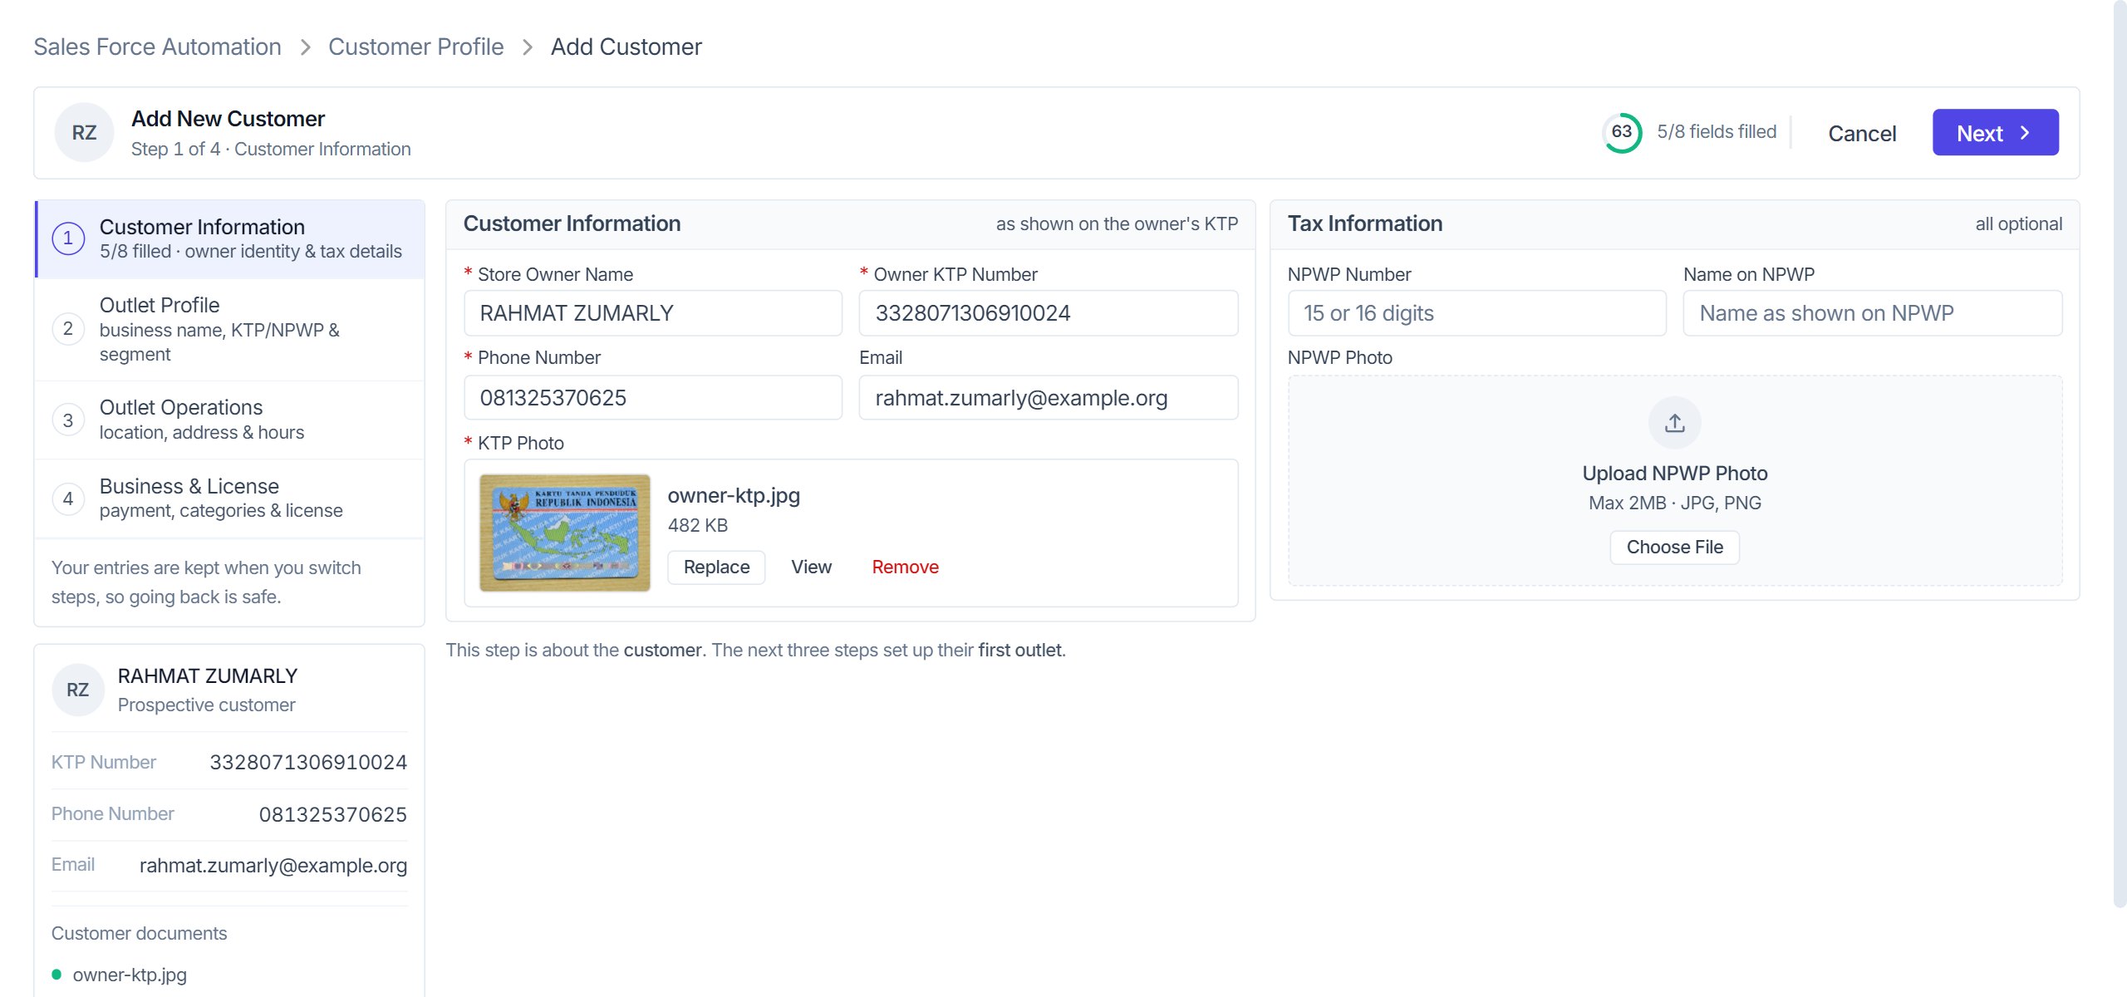The width and height of the screenshot is (2127, 997).
Task: Click the 'all optional' note in Tax Information
Action: tap(2018, 224)
